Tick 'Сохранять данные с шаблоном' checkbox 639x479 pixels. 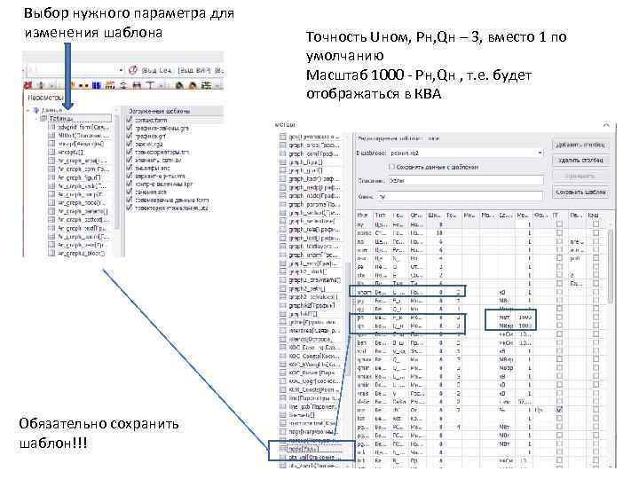pos(391,167)
